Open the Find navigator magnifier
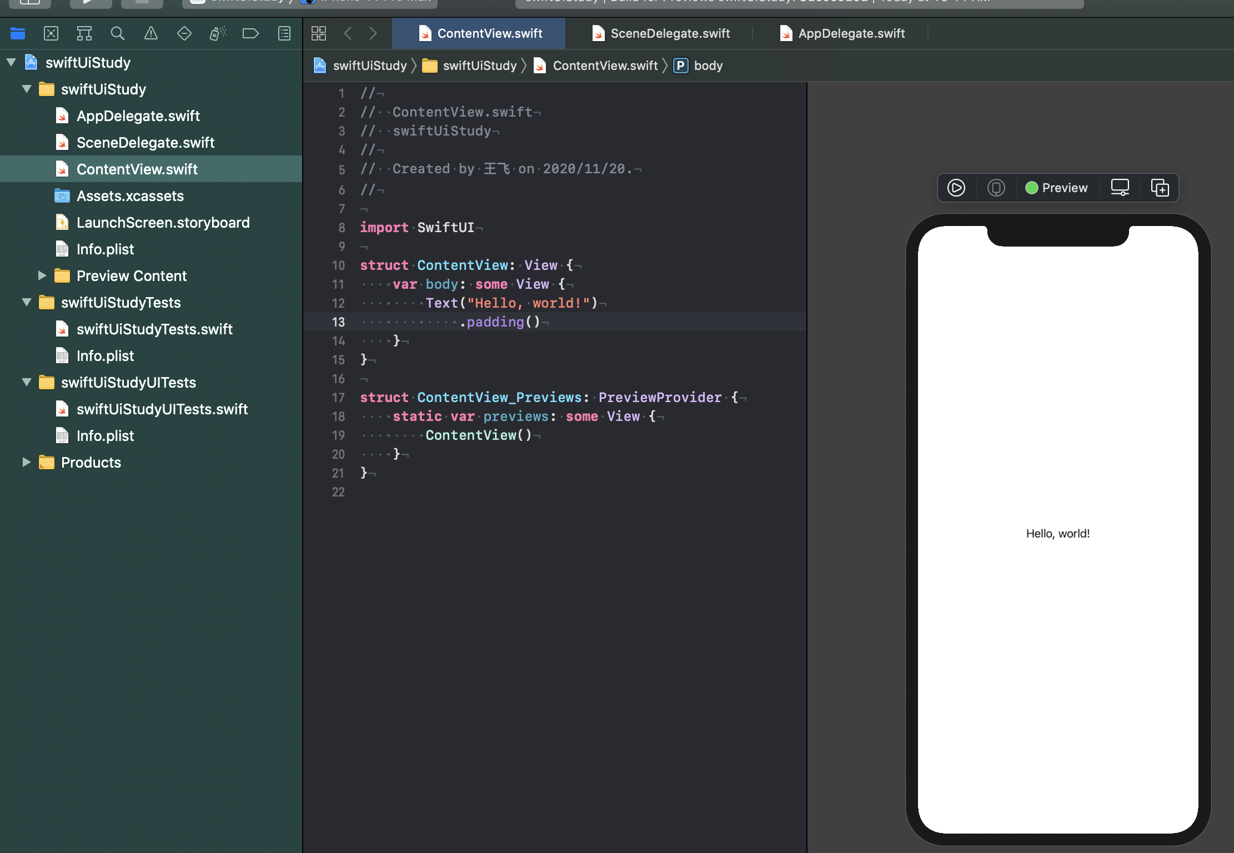1234x853 pixels. coord(118,33)
